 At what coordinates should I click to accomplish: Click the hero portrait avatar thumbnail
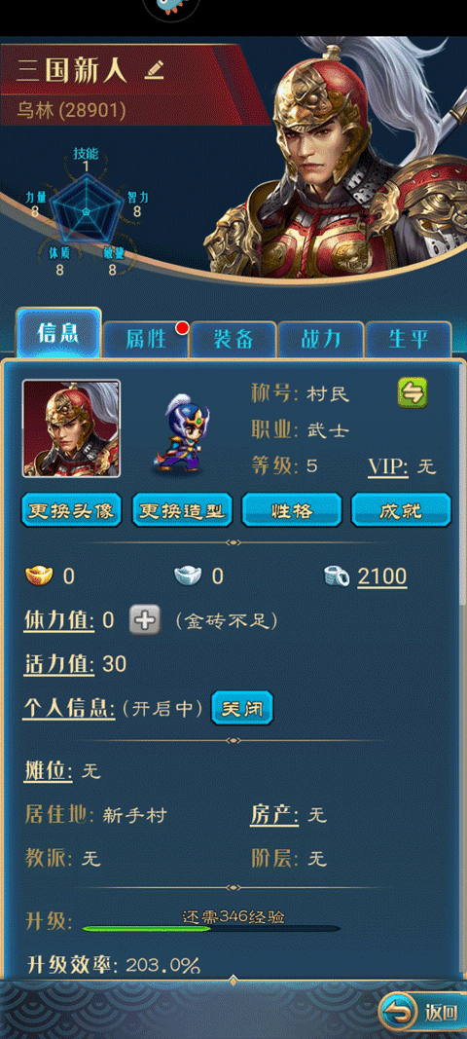[72, 428]
